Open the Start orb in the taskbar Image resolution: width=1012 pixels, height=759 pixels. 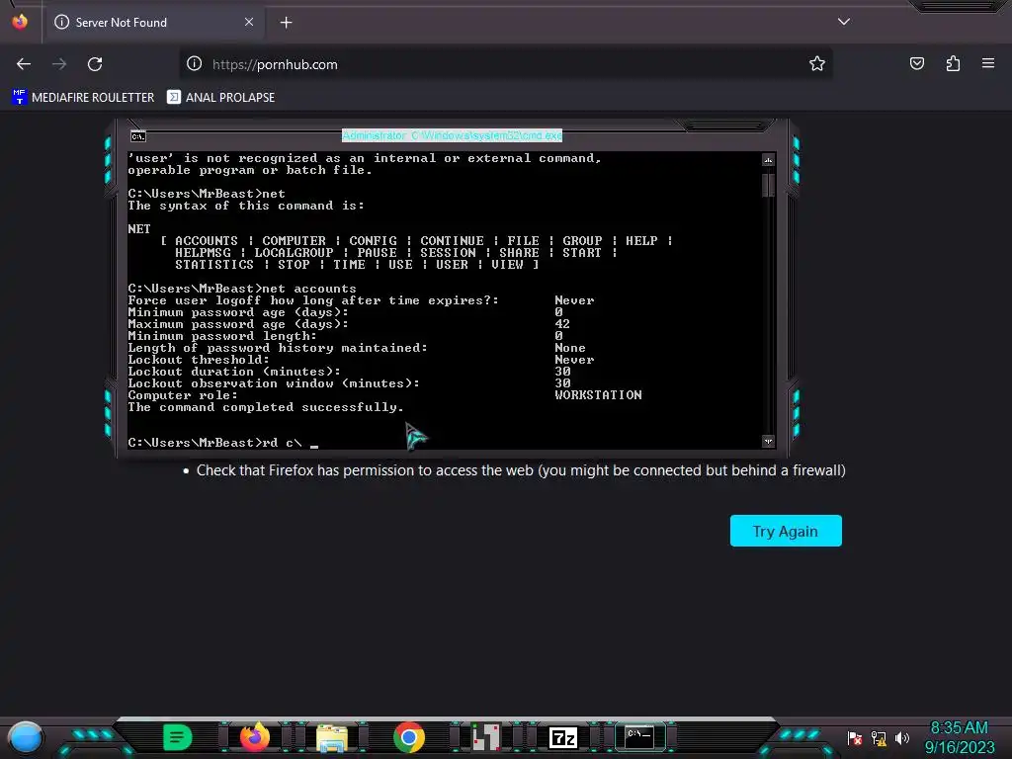(x=26, y=737)
